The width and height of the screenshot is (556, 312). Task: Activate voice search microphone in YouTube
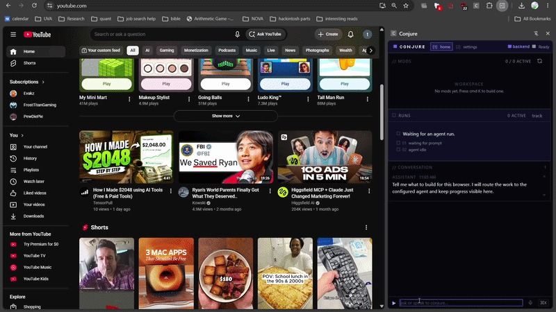(x=237, y=34)
